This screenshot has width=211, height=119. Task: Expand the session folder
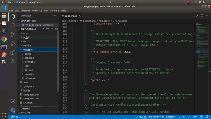(38, 70)
